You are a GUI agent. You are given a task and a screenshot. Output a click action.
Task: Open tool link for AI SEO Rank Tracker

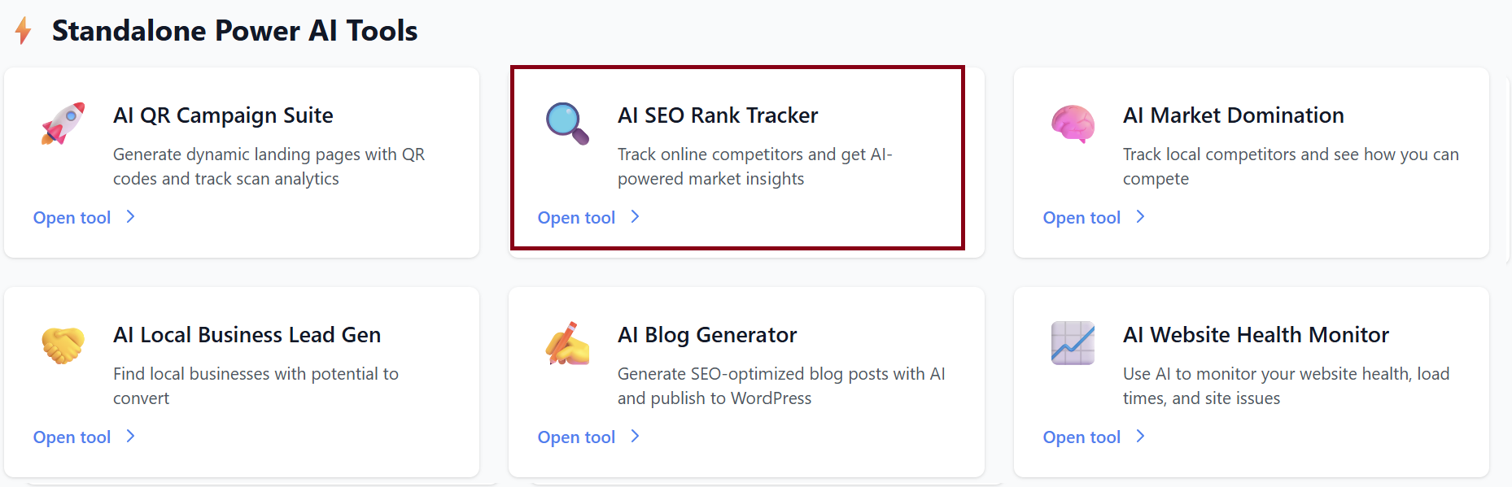point(577,218)
